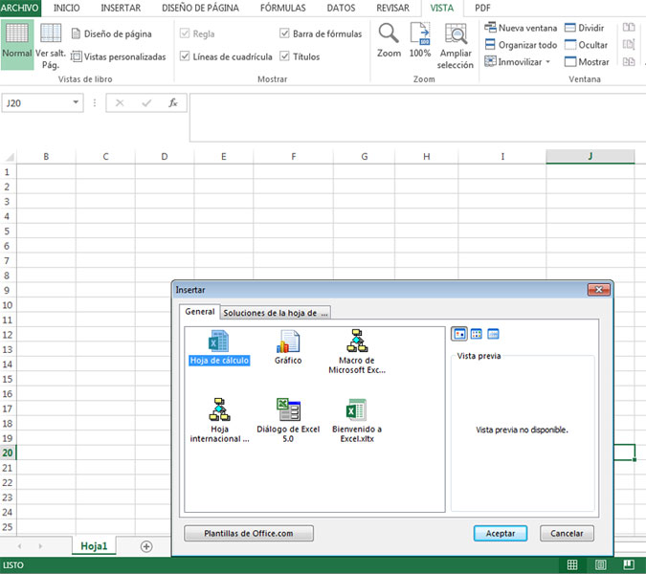Click Page Layout view icon in status bar

coord(601,565)
